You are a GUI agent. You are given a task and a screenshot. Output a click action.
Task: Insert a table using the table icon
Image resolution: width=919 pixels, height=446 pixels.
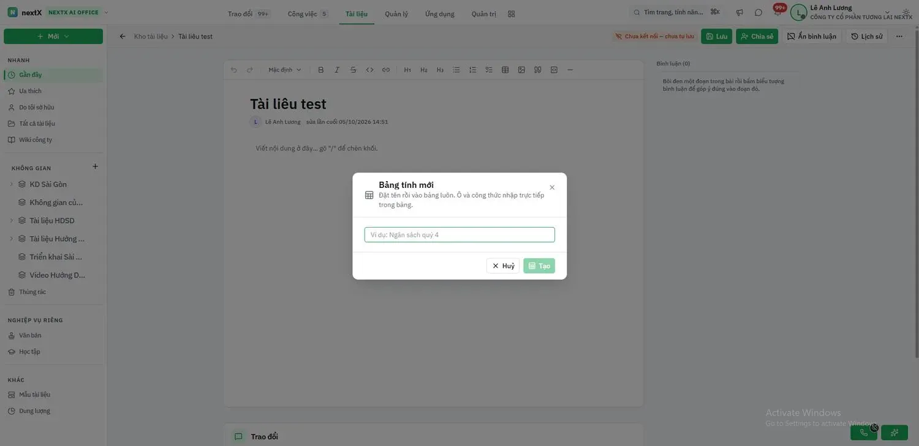(x=505, y=70)
